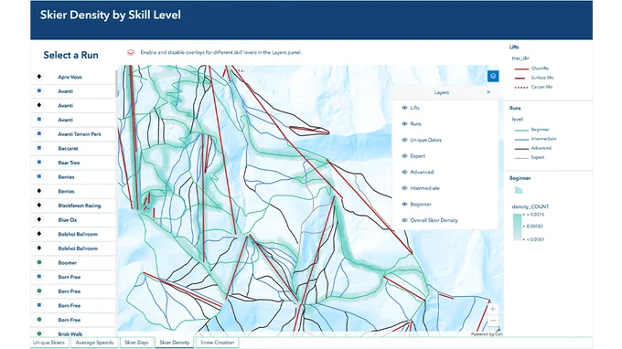This screenshot has width=622, height=349.
Task: Click the Surface lifts legend symbol
Action: [x=520, y=78]
